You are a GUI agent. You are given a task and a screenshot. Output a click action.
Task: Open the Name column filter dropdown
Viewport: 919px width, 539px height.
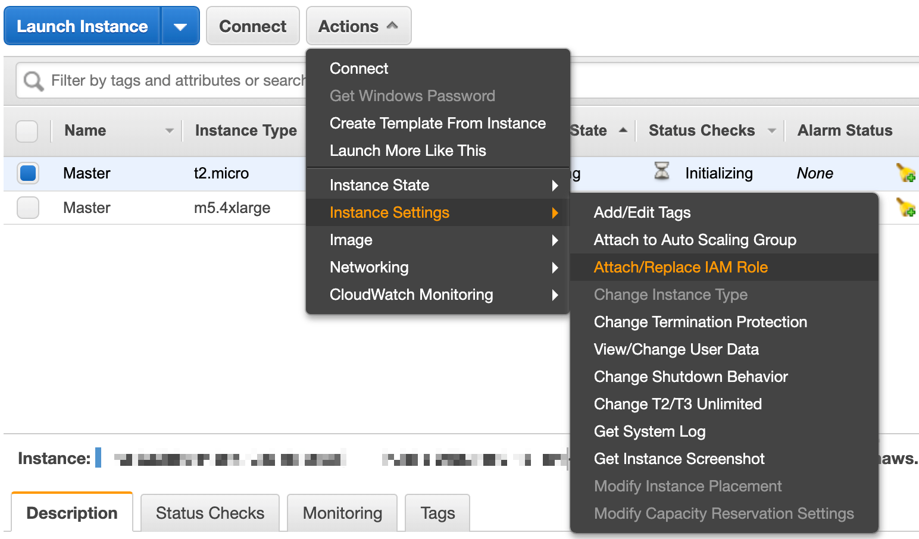click(170, 131)
